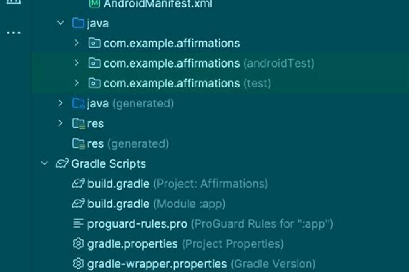Viewport: 409px width, 272px height.
Task: Select the com.example.affirmations (androidTest) package
Action: point(208,63)
